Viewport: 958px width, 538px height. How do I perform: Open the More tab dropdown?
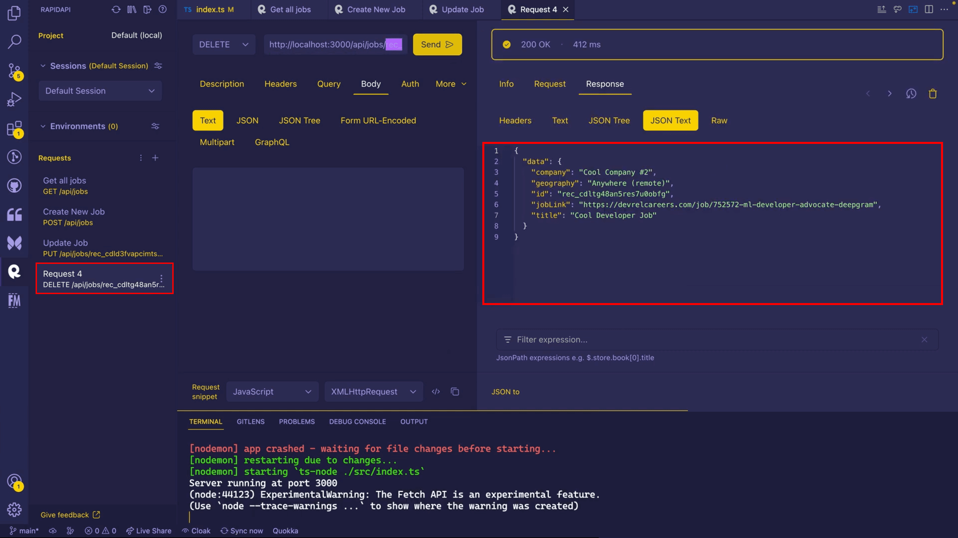[x=451, y=84]
